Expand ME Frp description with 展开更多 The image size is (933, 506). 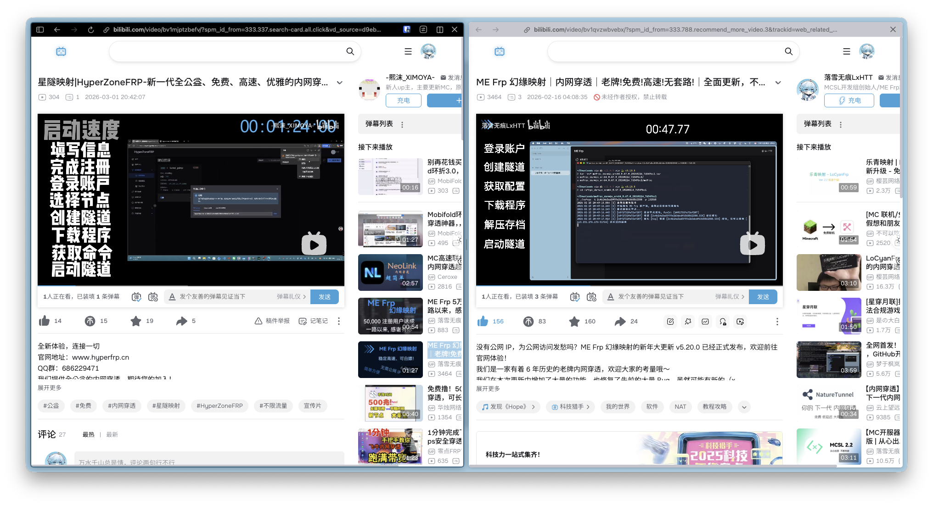[x=488, y=389]
